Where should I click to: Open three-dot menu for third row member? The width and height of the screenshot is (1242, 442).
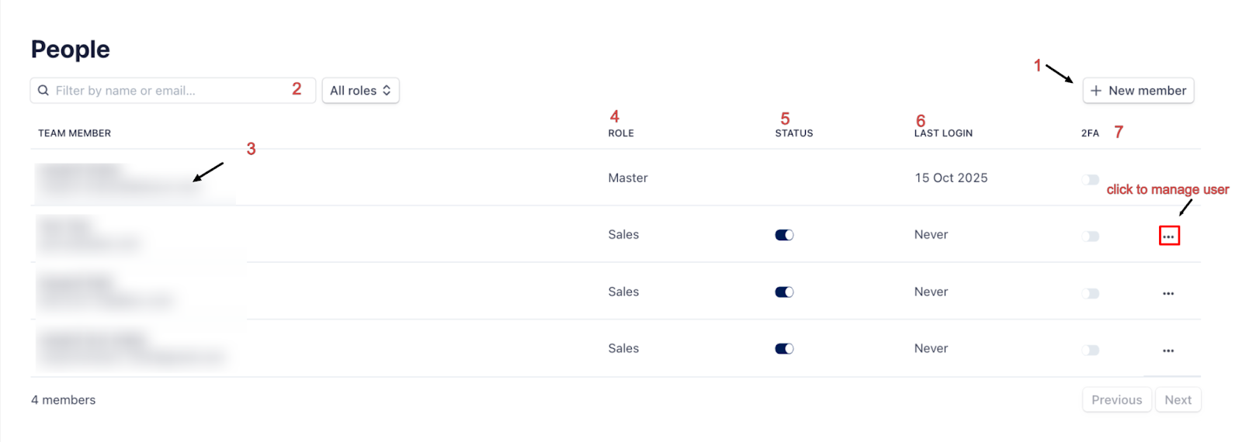(x=1168, y=294)
